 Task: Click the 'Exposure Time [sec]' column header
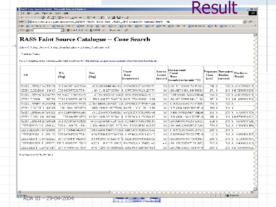pos(210,75)
